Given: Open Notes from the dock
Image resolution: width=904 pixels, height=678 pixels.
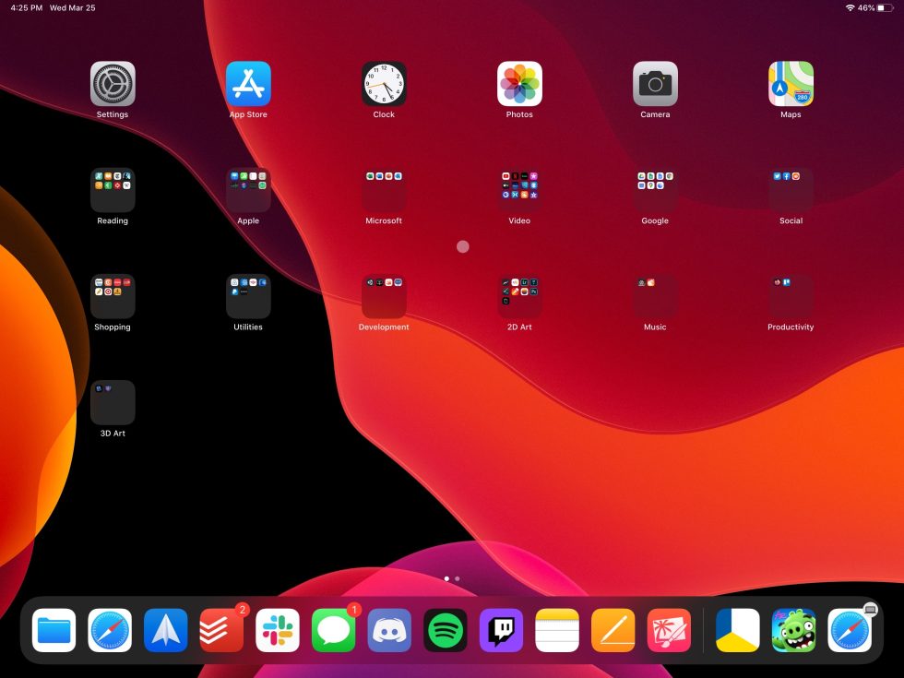Looking at the screenshot, I should pyautogui.click(x=557, y=629).
